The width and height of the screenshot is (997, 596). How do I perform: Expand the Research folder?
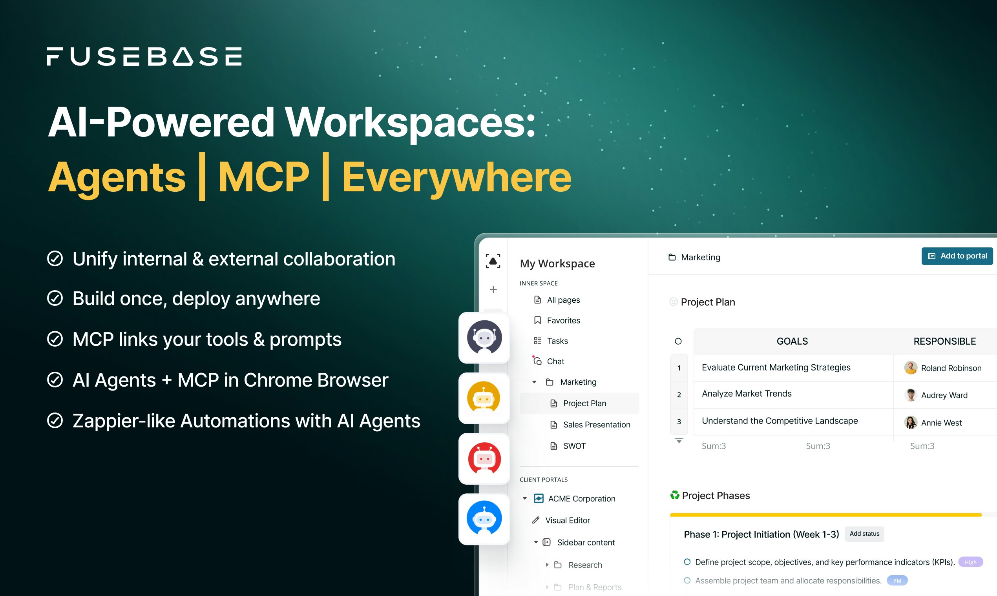[x=547, y=565]
